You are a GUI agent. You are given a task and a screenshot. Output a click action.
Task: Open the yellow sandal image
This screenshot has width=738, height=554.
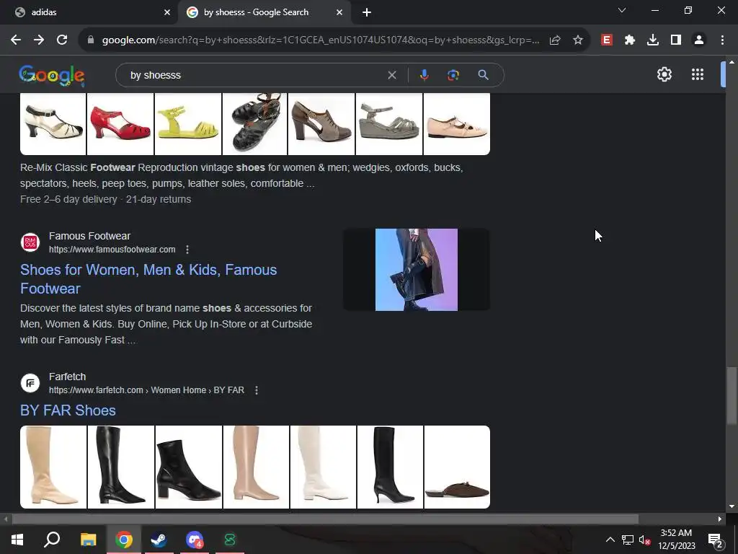[x=188, y=124]
